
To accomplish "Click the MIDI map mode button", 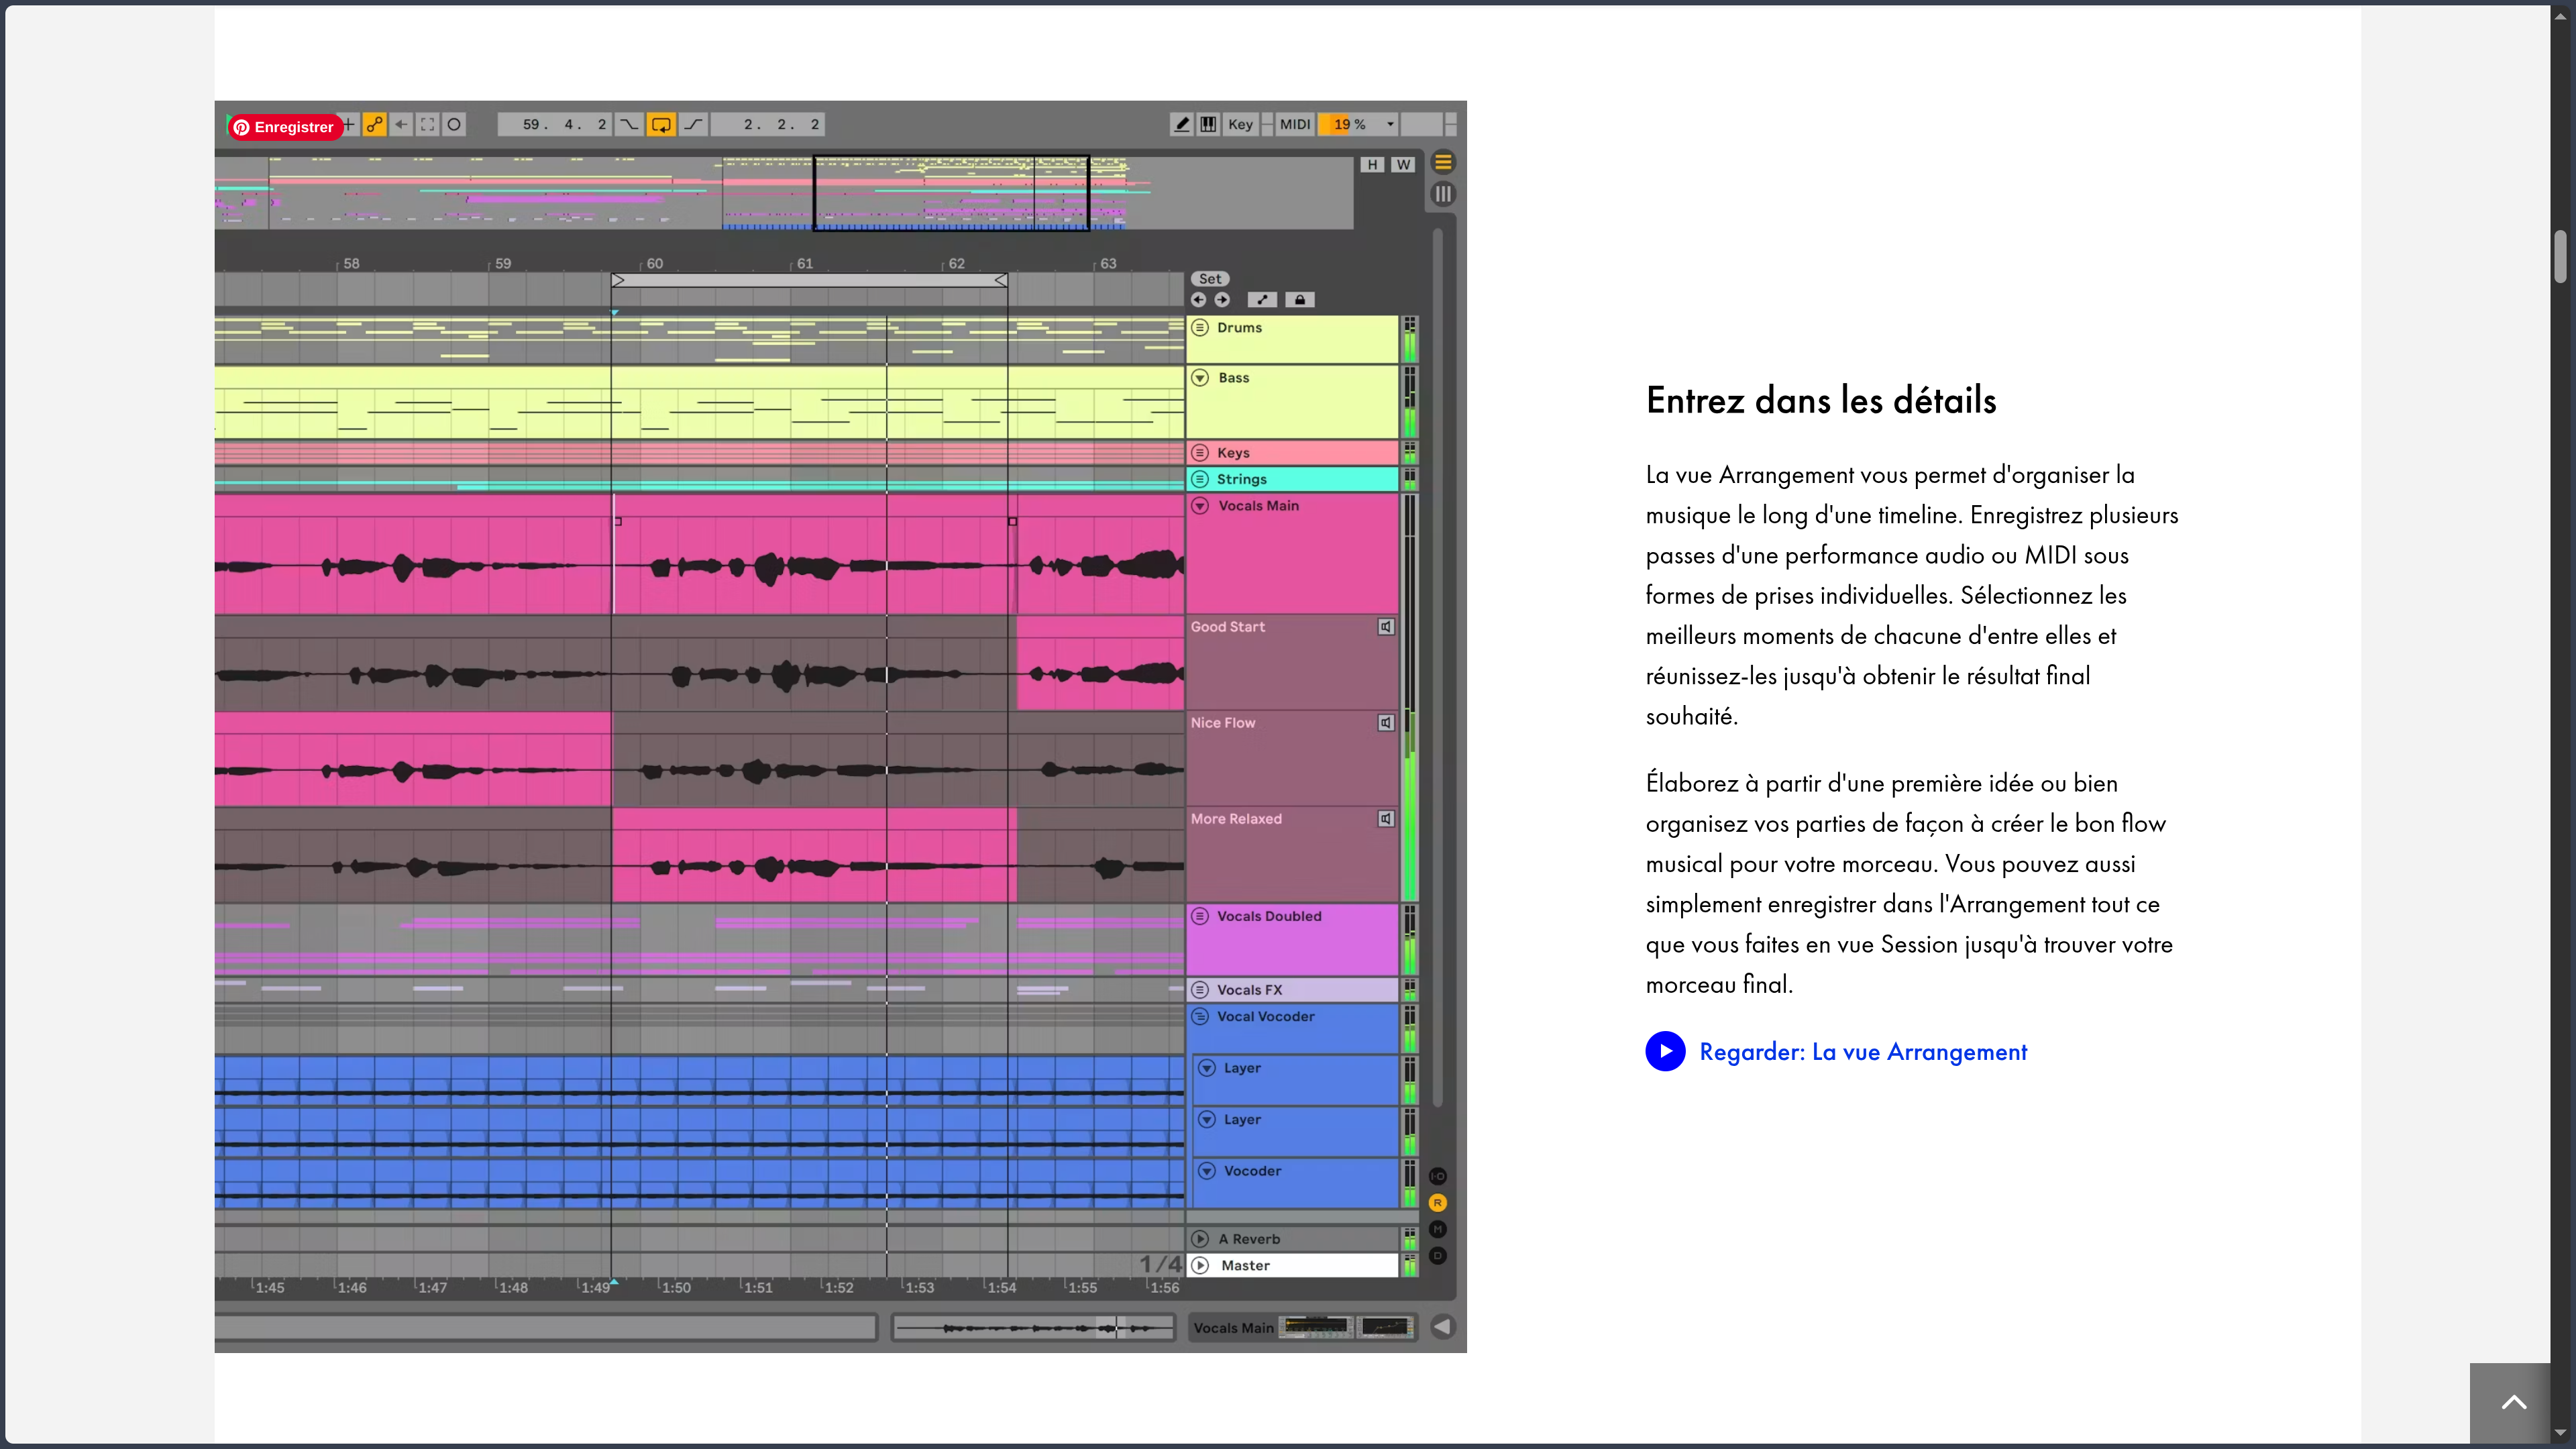I will pos(1295,125).
